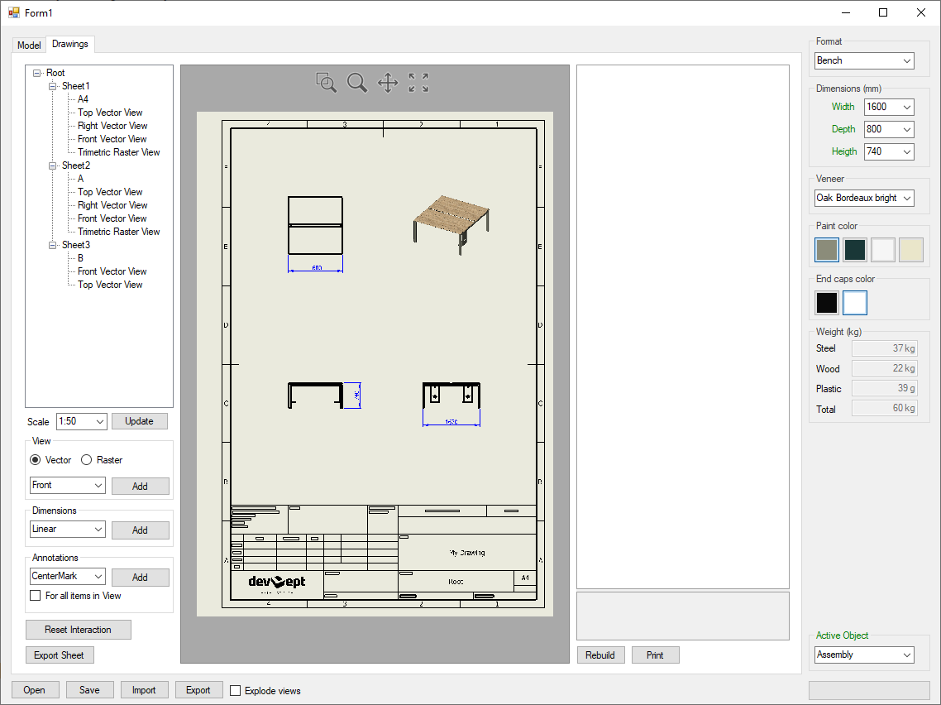
Task: Click the Open button
Action: click(35, 690)
